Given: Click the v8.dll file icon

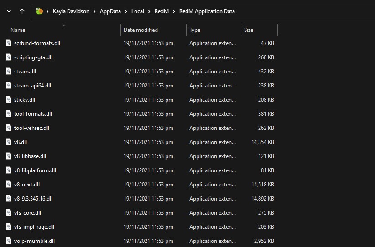Looking at the screenshot, I should 9,142.
